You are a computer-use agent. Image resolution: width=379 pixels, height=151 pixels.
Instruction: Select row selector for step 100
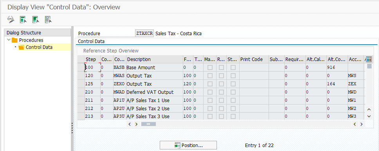(81, 68)
